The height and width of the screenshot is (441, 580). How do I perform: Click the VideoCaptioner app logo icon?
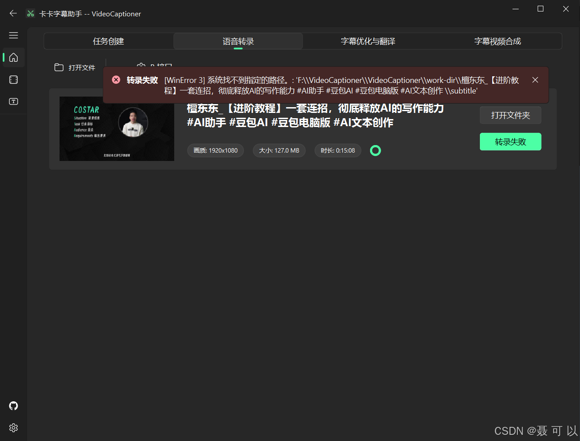[30, 14]
